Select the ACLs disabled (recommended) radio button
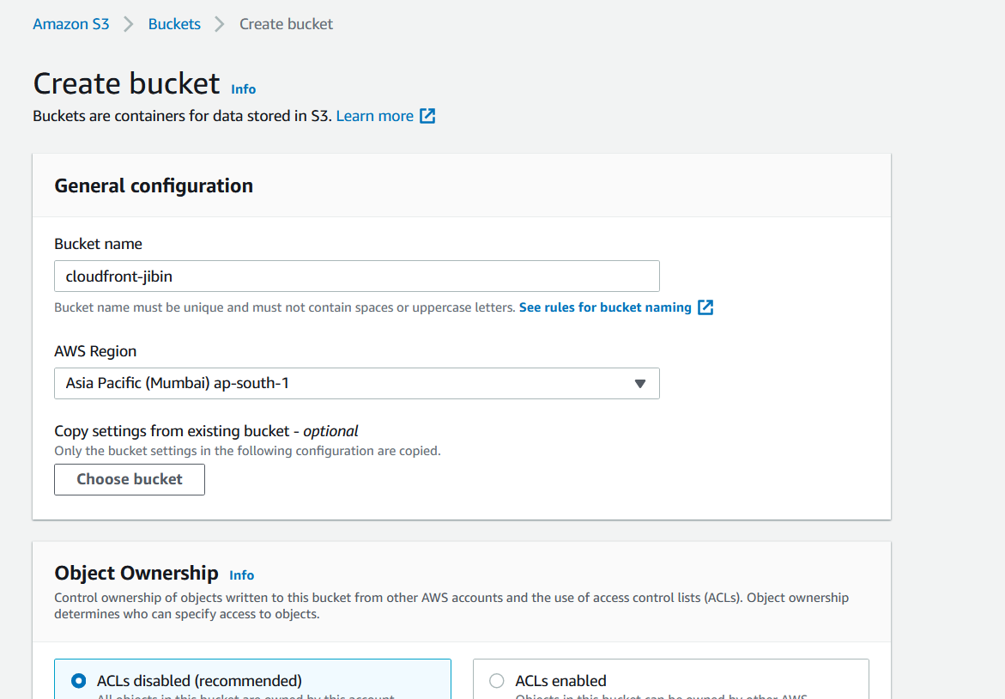 pos(78,680)
